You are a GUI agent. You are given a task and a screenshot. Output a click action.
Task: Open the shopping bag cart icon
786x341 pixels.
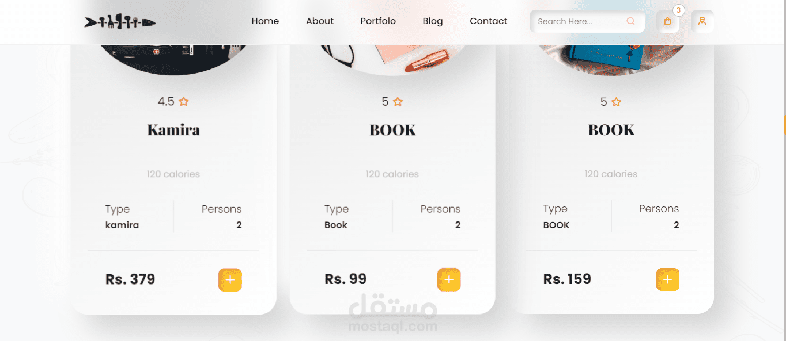667,21
